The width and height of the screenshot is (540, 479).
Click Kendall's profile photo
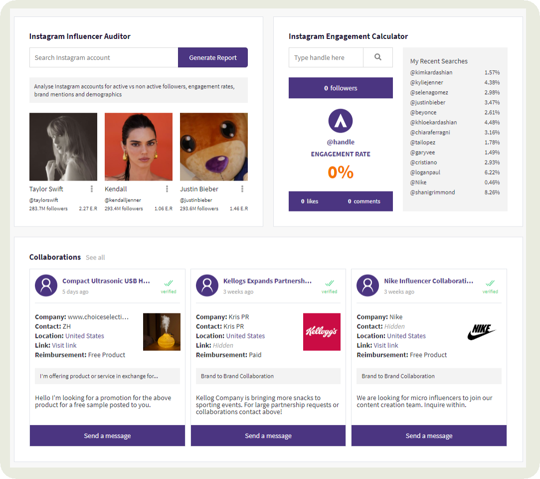point(138,146)
